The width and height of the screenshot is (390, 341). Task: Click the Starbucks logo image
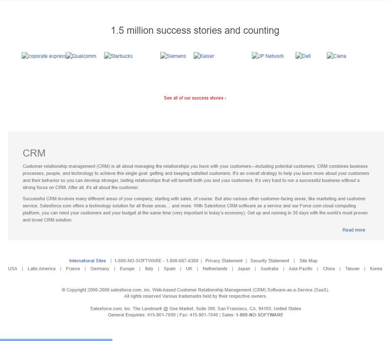click(118, 56)
